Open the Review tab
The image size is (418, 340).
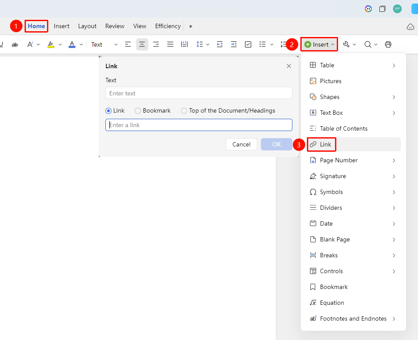click(x=115, y=26)
